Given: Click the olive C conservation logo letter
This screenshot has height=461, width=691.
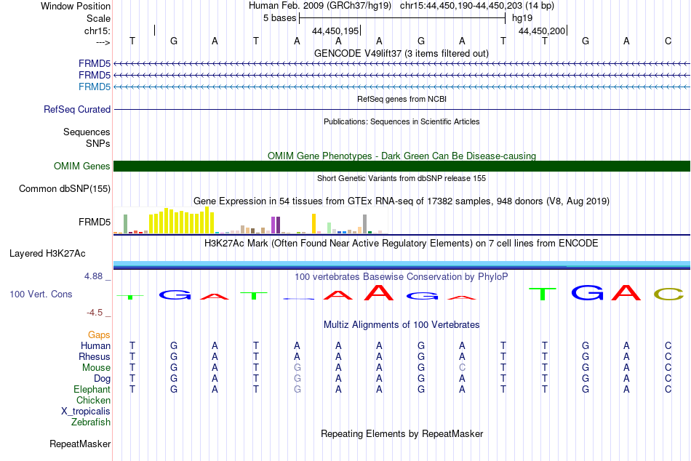Looking at the screenshot, I should tap(668, 294).
